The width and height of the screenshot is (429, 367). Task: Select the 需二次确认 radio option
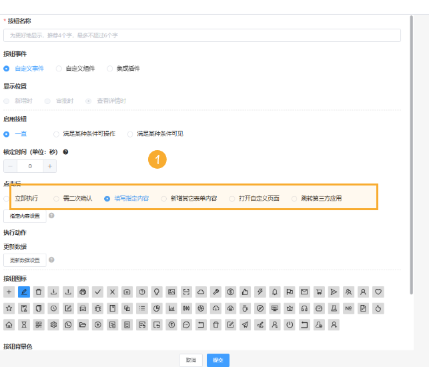click(x=73, y=198)
